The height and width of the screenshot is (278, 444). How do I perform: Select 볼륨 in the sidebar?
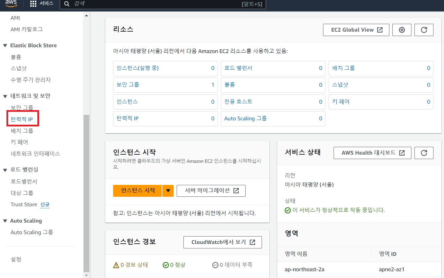pyautogui.click(x=16, y=57)
